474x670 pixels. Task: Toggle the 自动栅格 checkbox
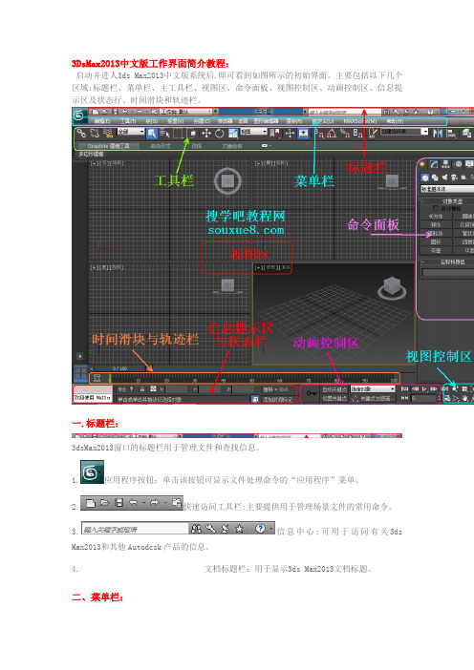pyautogui.click(x=436, y=208)
